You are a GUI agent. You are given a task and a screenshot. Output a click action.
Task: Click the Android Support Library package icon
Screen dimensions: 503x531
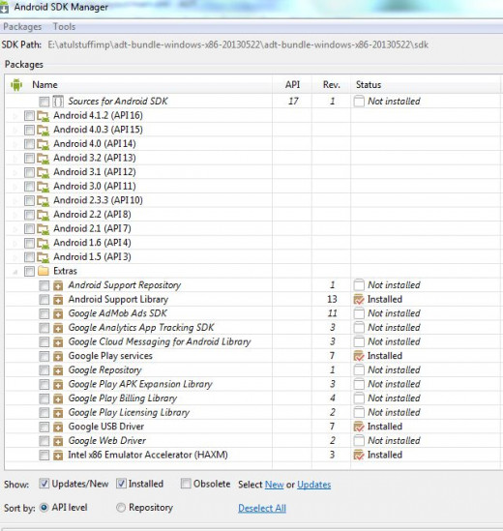[58, 300]
